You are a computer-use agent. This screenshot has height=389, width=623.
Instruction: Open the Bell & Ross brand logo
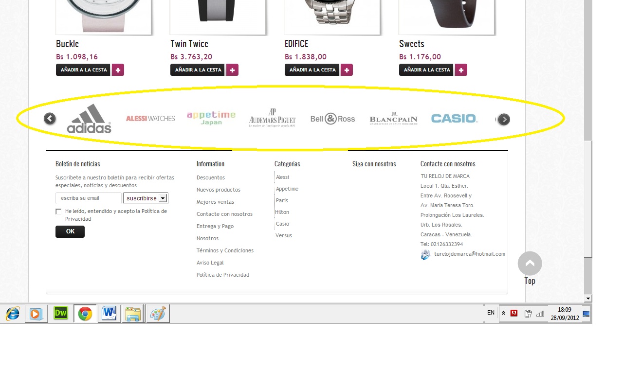click(333, 119)
